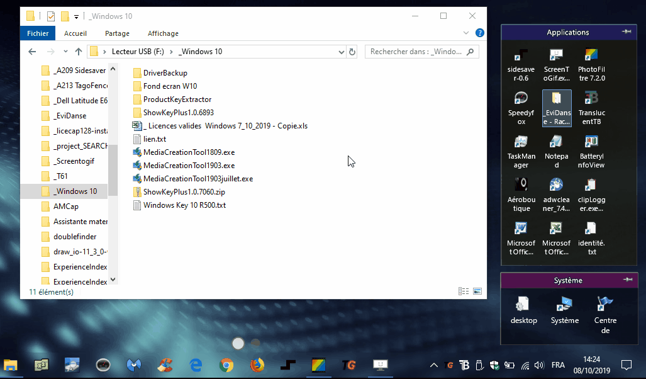This screenshot has width=646, height=379.
Task: Open CCleaner from the taskbar
Action: point(165,365)
